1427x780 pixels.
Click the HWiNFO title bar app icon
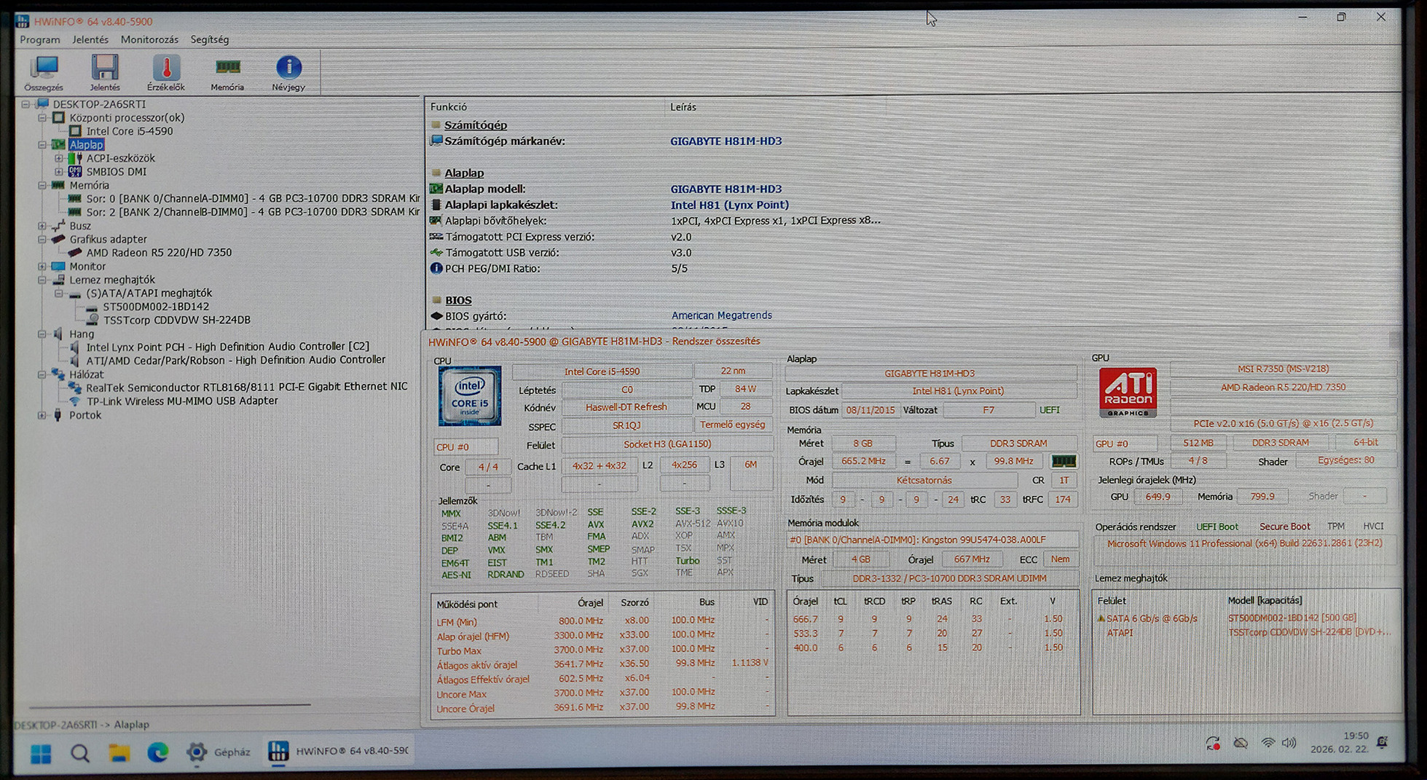click(23, 21)
